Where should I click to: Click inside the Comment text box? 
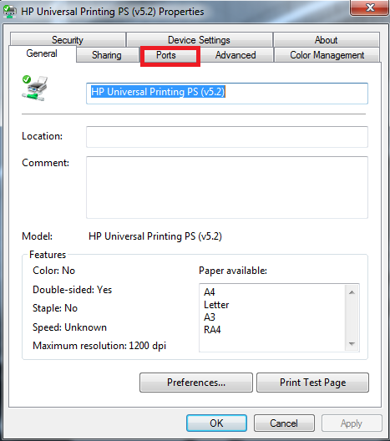click(x=227, y=187)
